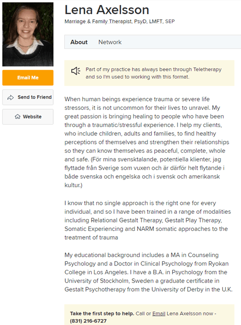This screenshot has width=241, height=325.
Task: Click the credentials line with PsyD, LMFT, SEP
Action: (120, 21)
